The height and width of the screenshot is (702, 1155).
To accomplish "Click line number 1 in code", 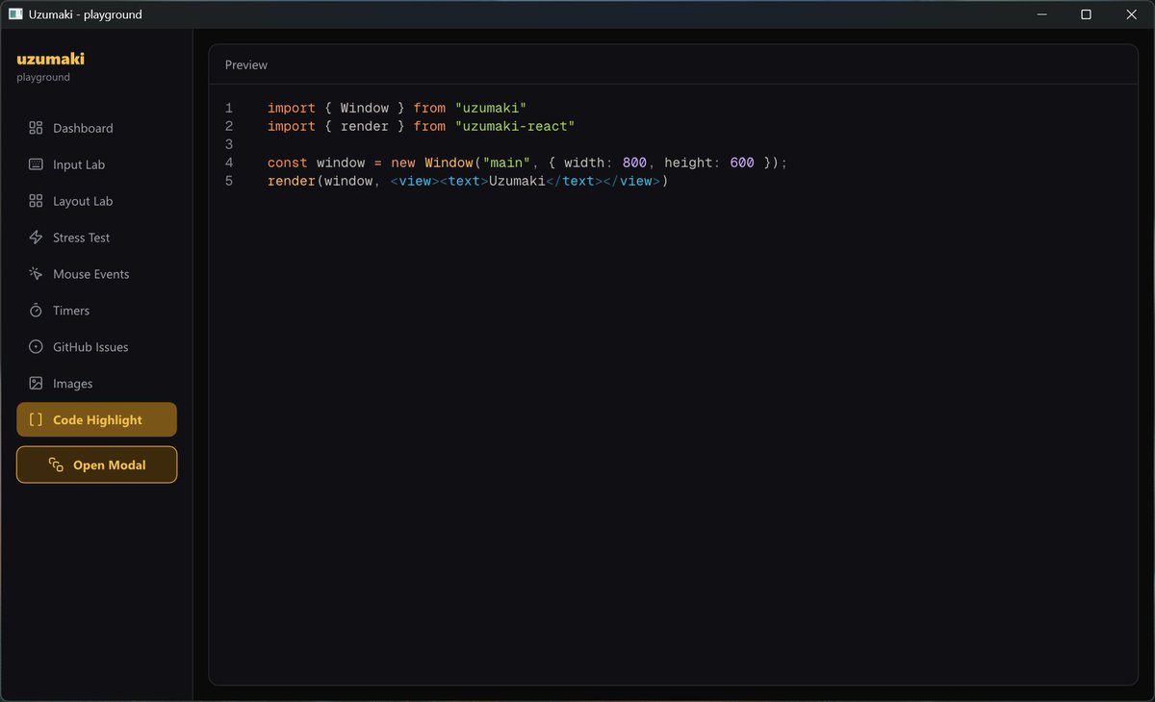I will click(x=229, y=108).
